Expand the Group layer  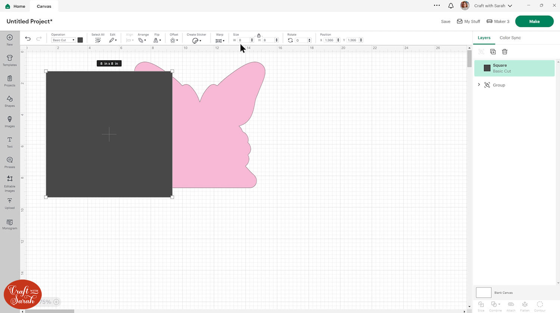click(x=479, y=85)
